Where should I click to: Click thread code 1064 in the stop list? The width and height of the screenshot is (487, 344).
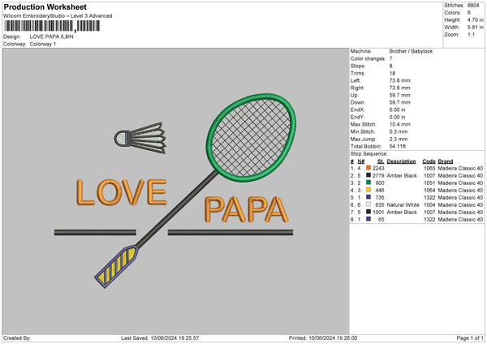(429, 191)
